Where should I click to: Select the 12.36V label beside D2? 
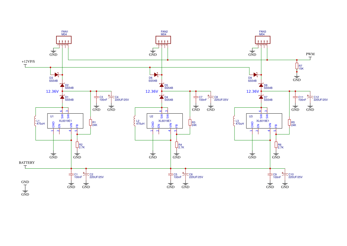[x=52, y=91]
